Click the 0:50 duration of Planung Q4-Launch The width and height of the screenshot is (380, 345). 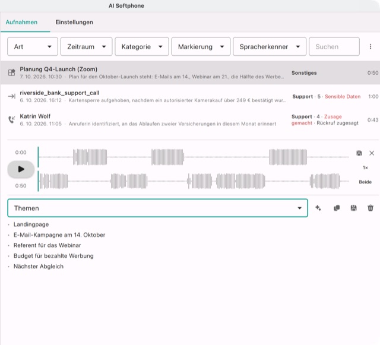(373, 72)
